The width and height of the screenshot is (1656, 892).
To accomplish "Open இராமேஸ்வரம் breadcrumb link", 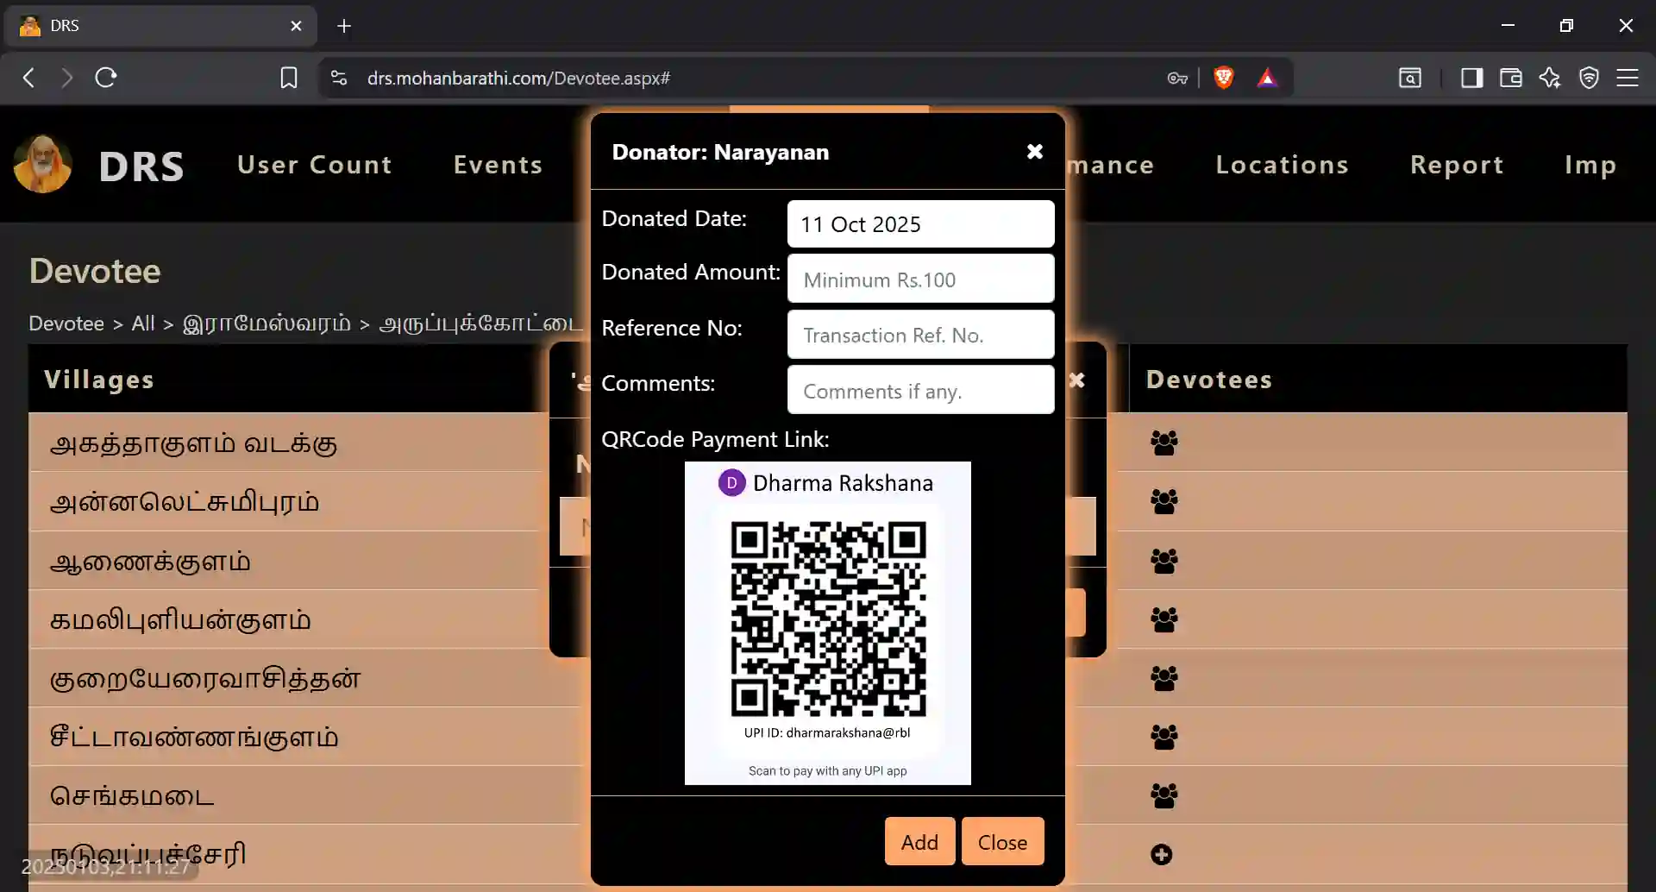I will click(x=267, y=324).
